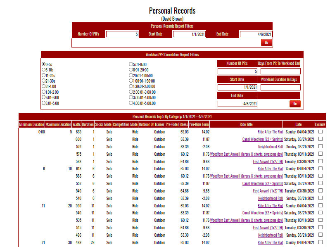Viewport: 330px width, 247px height.
Task: Select the 3:00:01-4:00:00 duration radio button
Action: (x=131, y=97)
